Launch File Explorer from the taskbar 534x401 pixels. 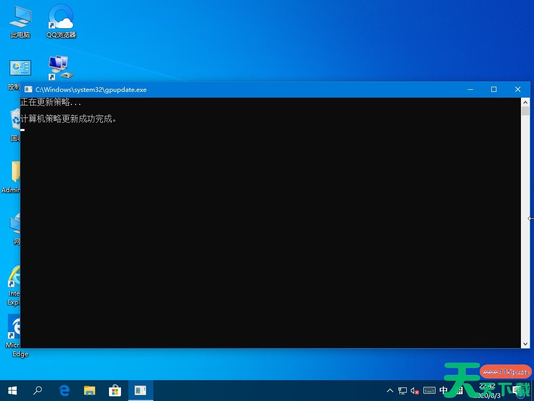(90, 391)
